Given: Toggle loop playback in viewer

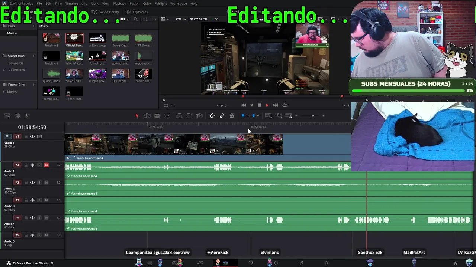Looking at the screenshot, I should [285, 105].
